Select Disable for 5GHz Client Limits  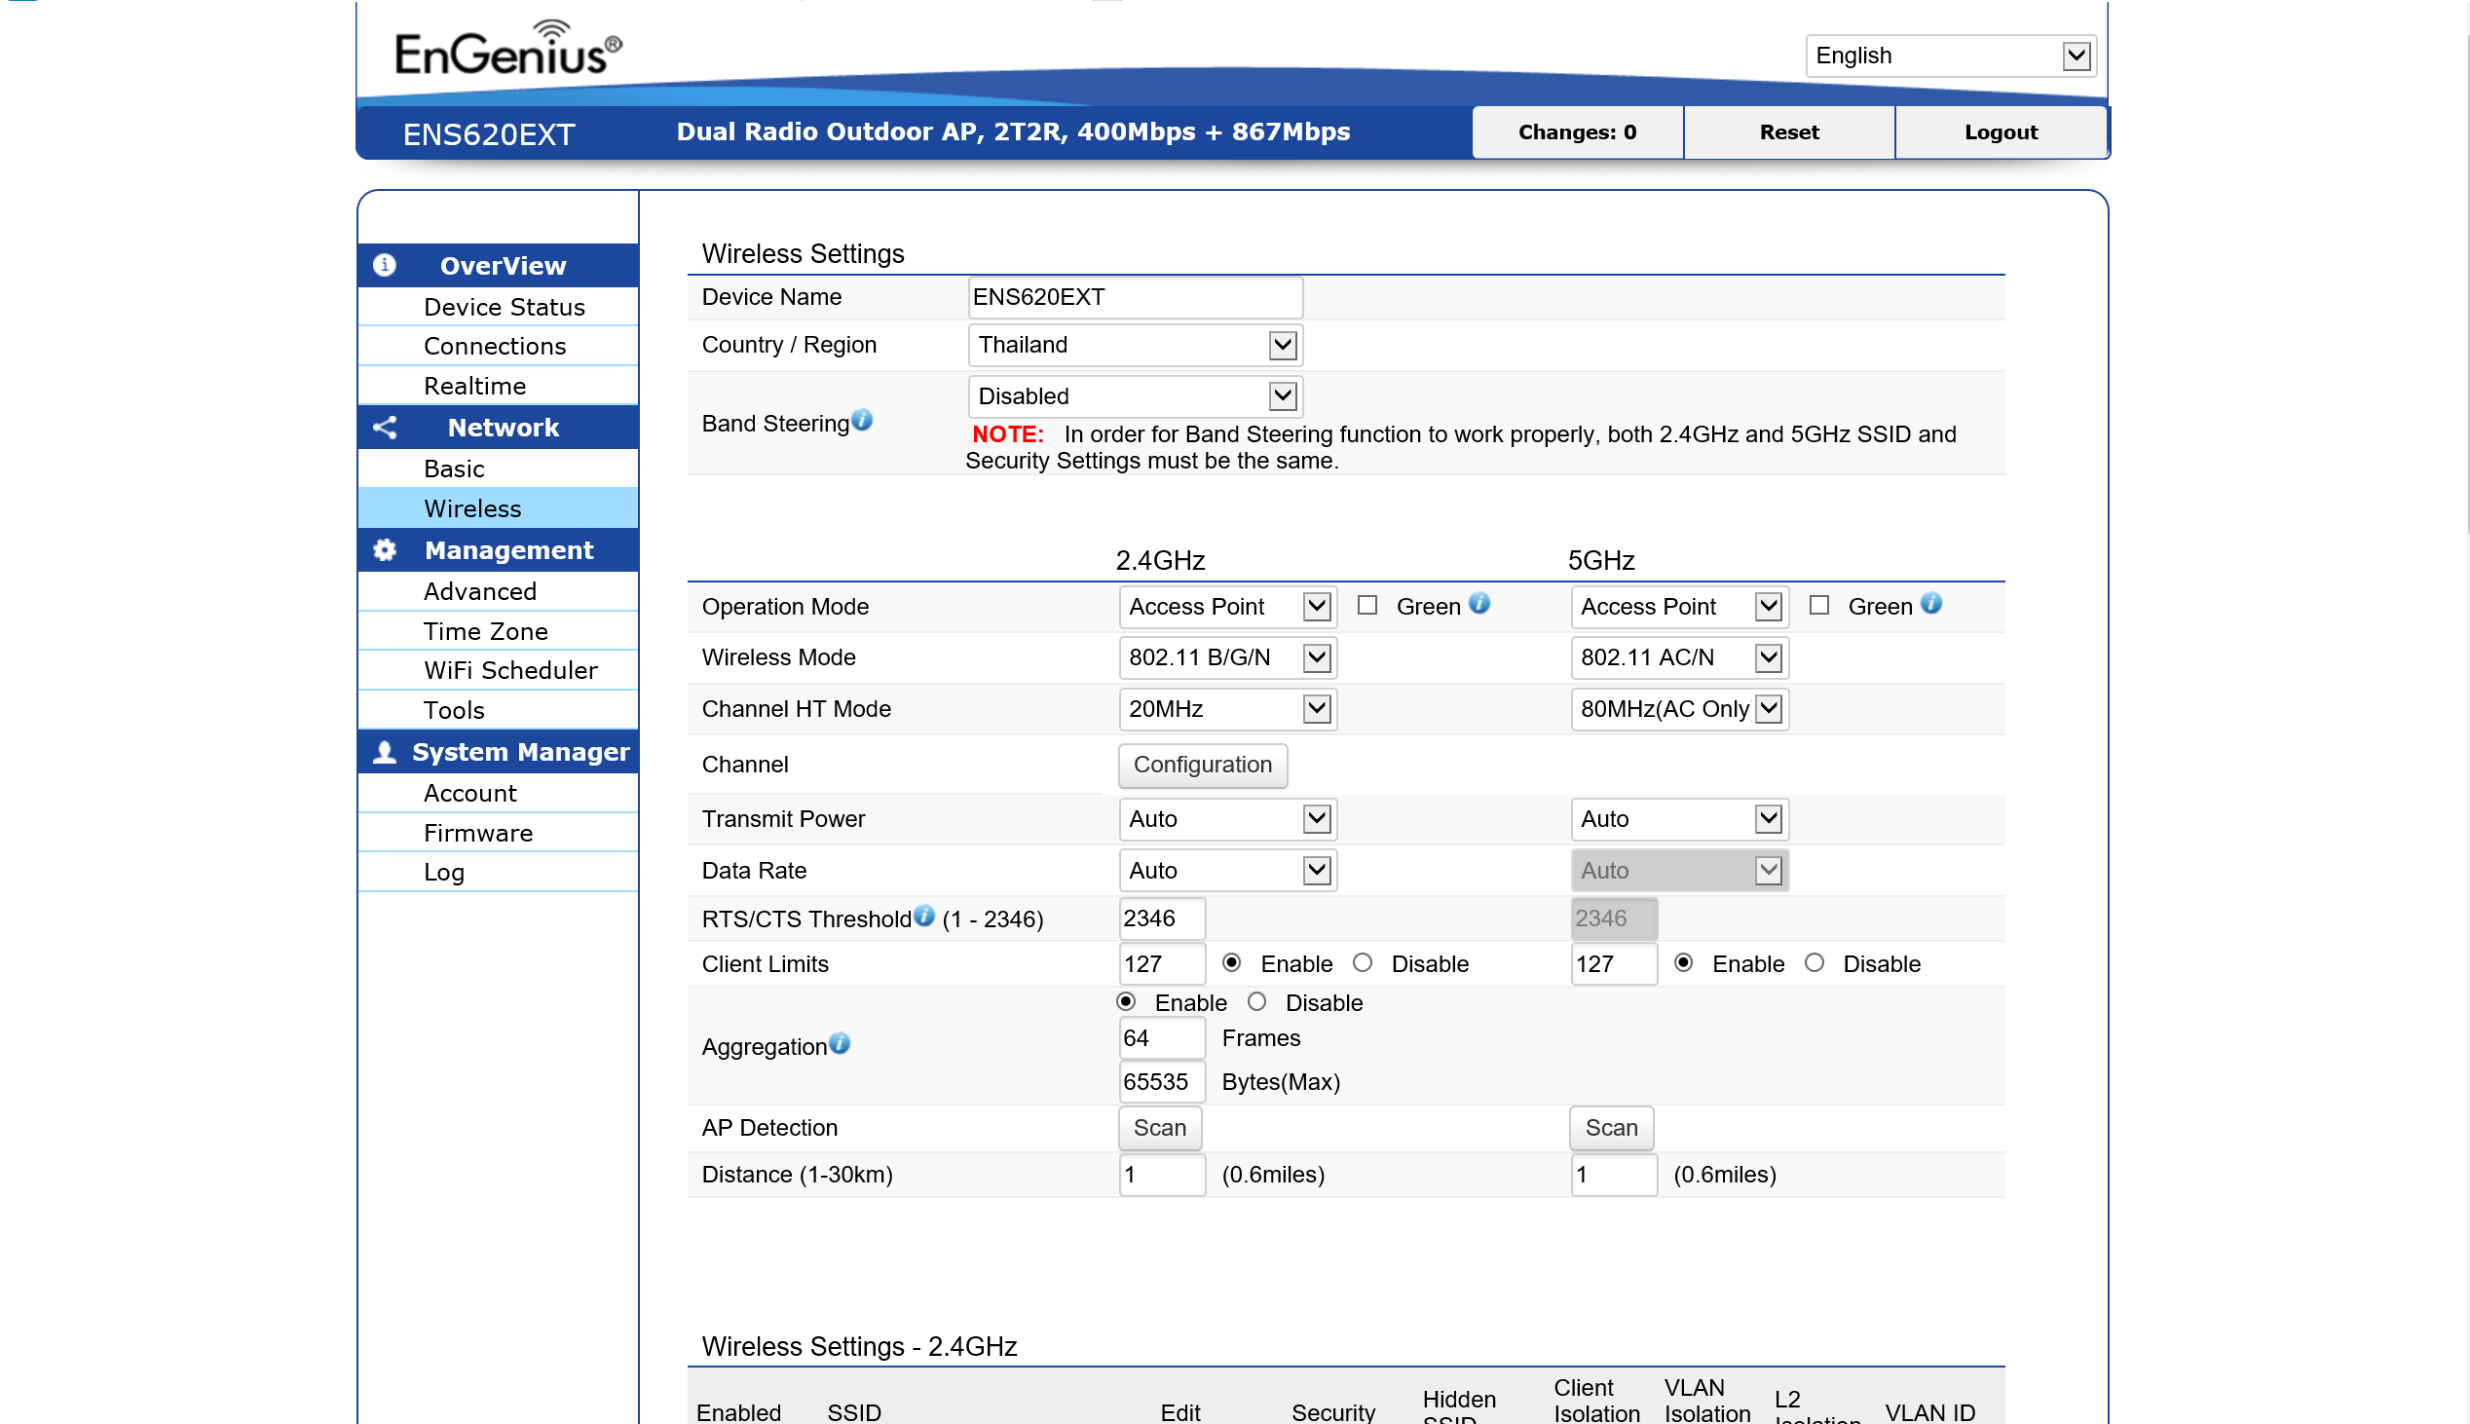(x=1814, y=963)
